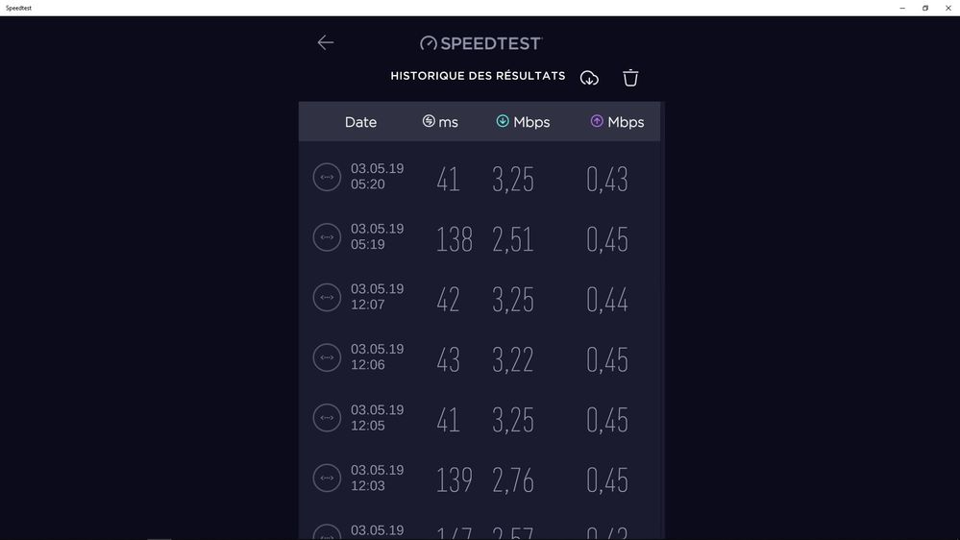This screenshot has width=960, height=540.
Task: Go back with the left arrow icon
Action: point(325,42)
